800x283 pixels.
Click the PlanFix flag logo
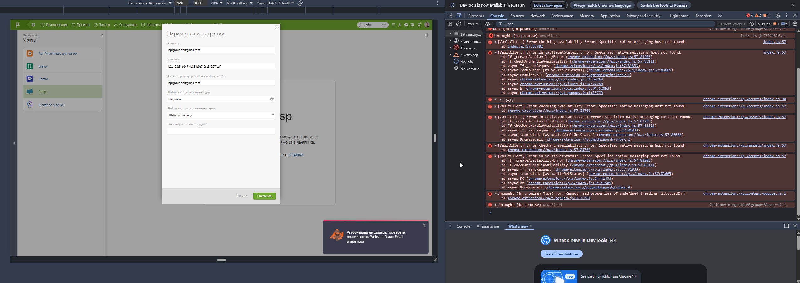click(x=18, y=25)
